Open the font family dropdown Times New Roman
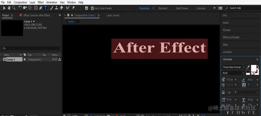The height and width of the screenshot is (116, 261). click(x=233, y=67)
